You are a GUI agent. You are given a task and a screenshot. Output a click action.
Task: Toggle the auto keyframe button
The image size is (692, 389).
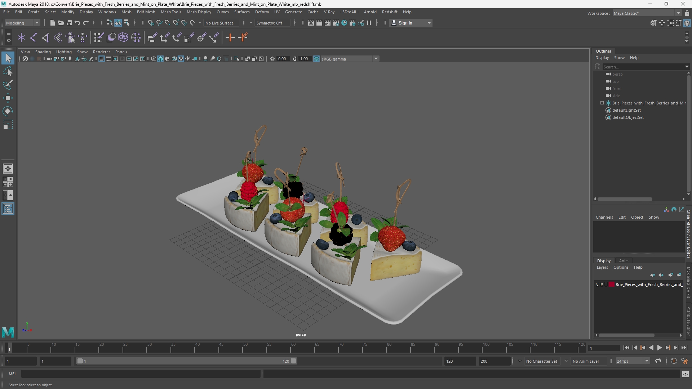pyautogui.click(x=674, y=361)
